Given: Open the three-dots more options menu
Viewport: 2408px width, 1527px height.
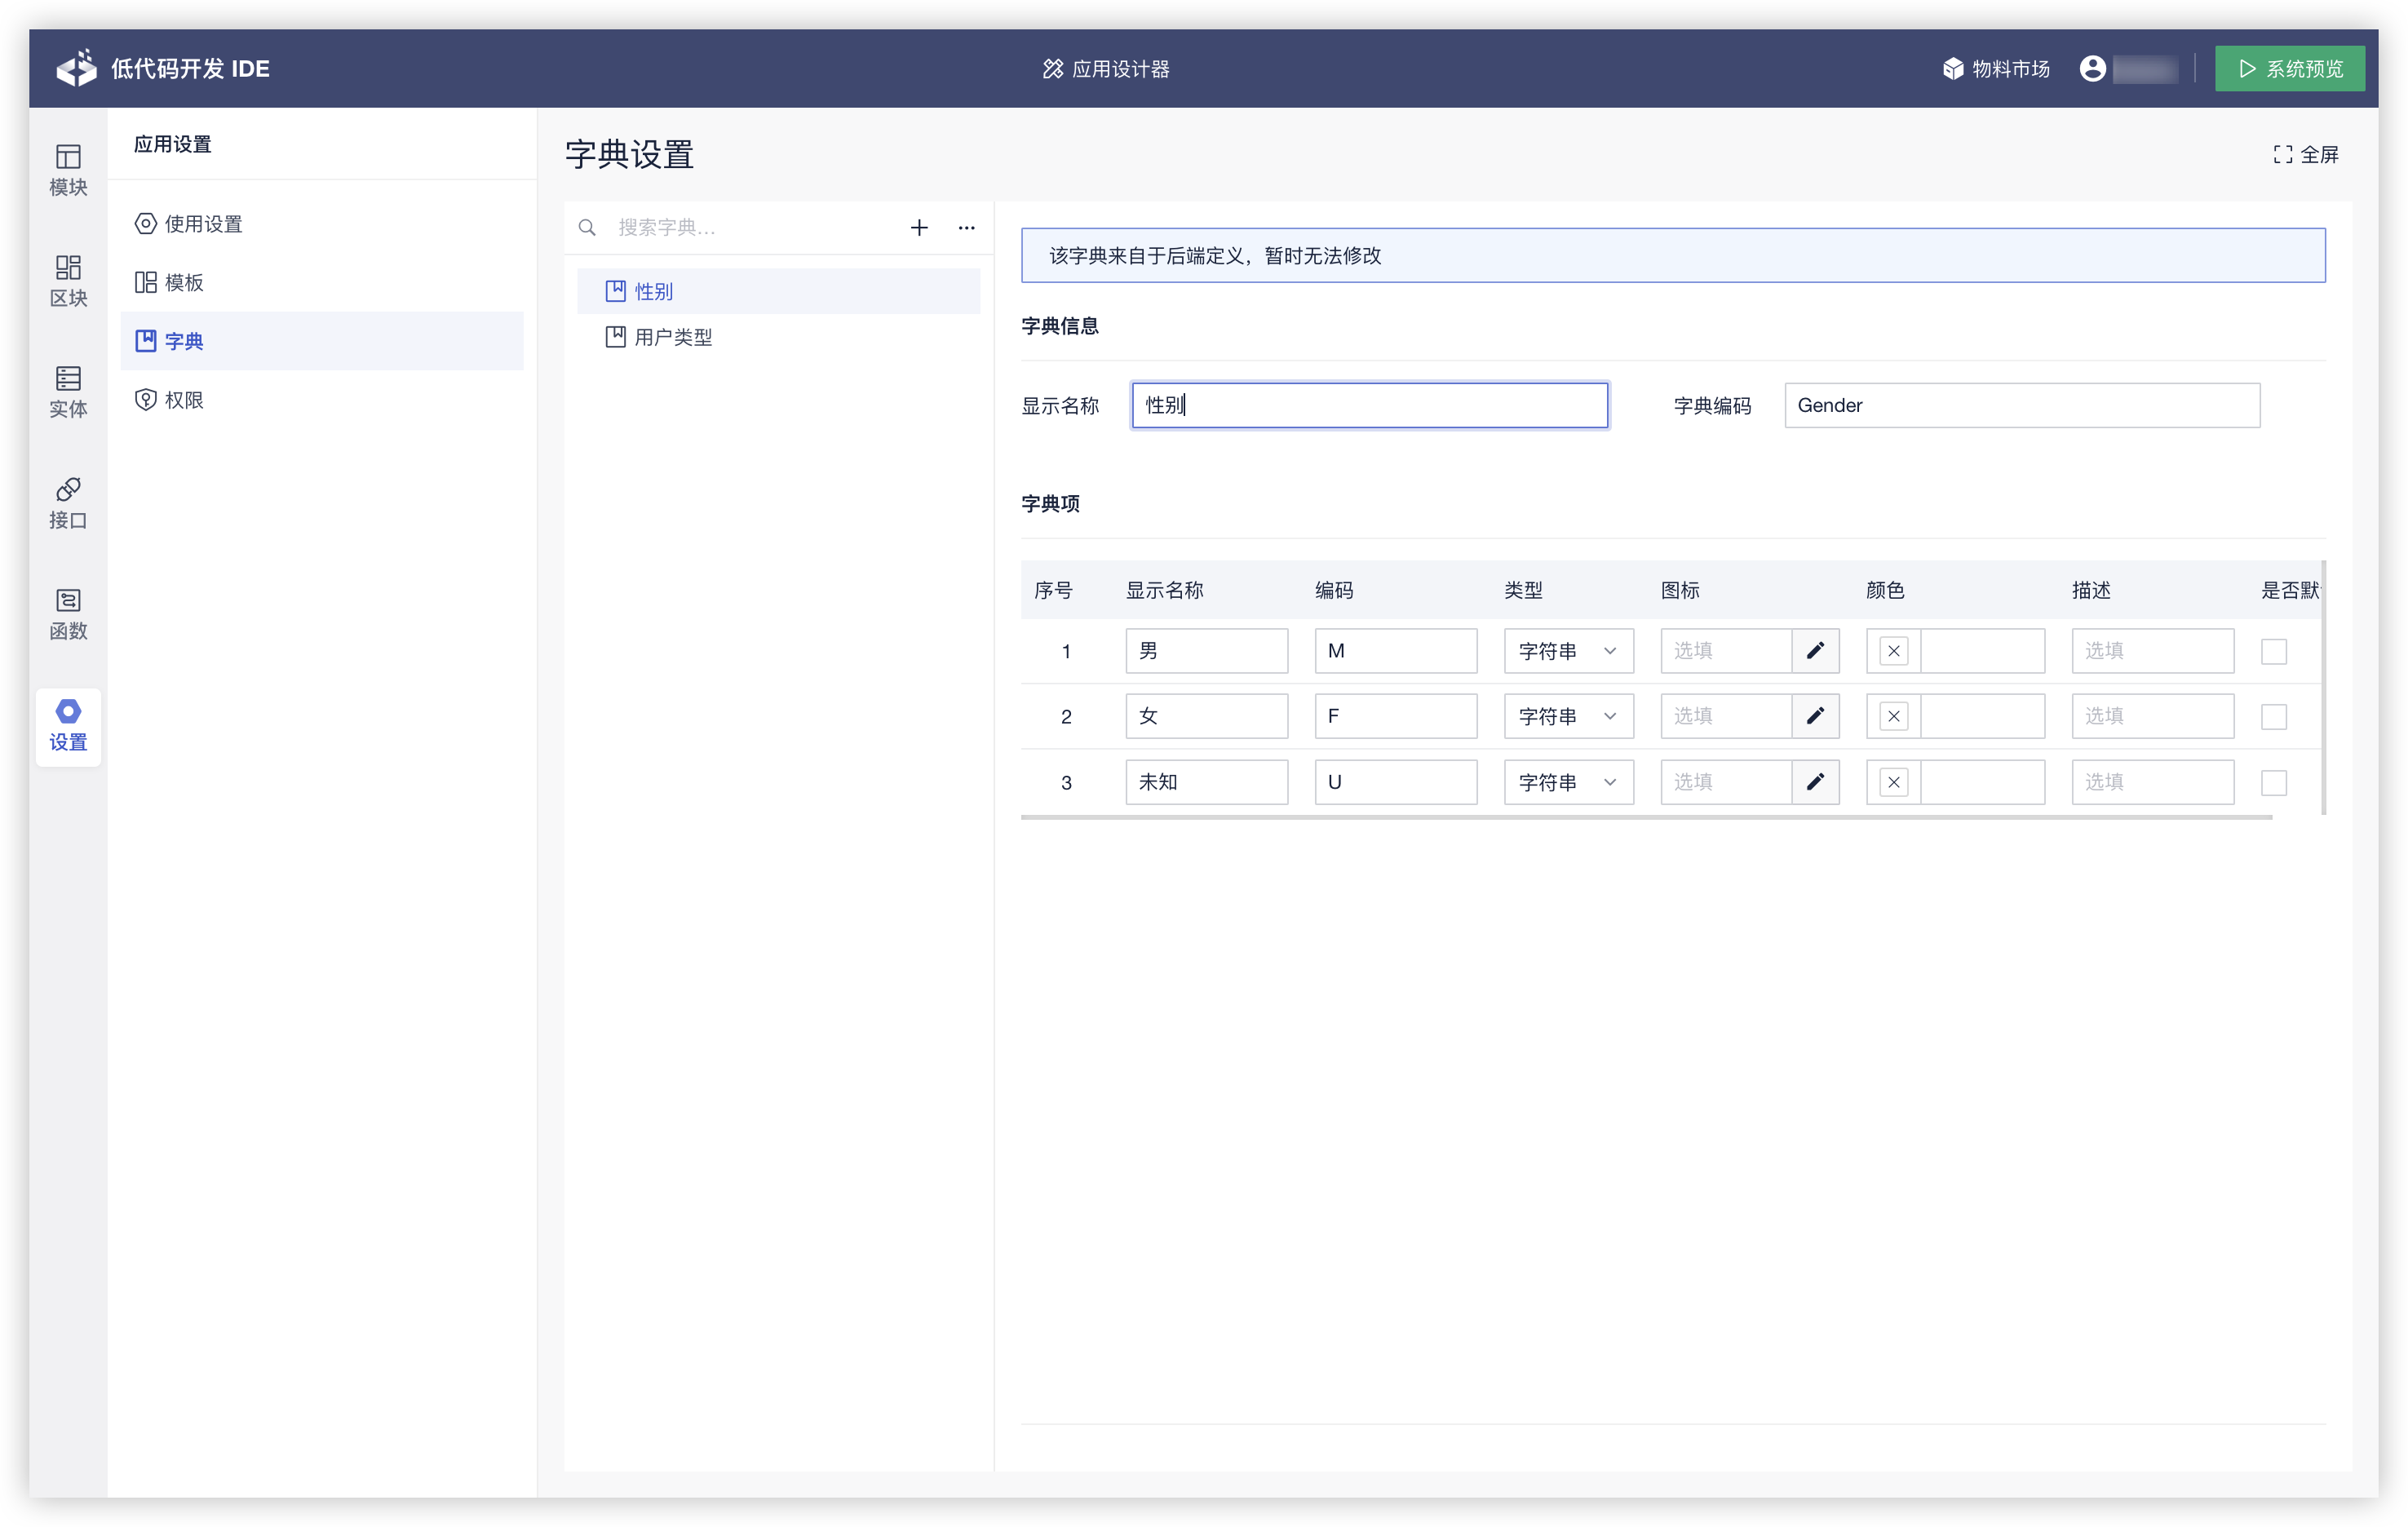Looking at the screenshot, I should pos(966,228).
